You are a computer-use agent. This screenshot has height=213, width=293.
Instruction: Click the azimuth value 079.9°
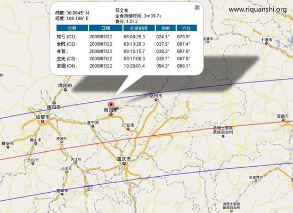[x=184, y=37]
